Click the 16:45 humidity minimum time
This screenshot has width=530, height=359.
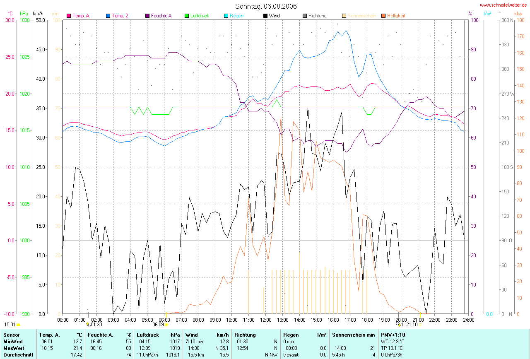pyautogui.click(x=96, y=342)
